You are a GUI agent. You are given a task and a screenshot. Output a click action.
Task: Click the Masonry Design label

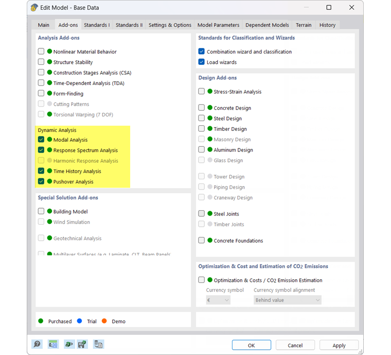pos(232,139)
